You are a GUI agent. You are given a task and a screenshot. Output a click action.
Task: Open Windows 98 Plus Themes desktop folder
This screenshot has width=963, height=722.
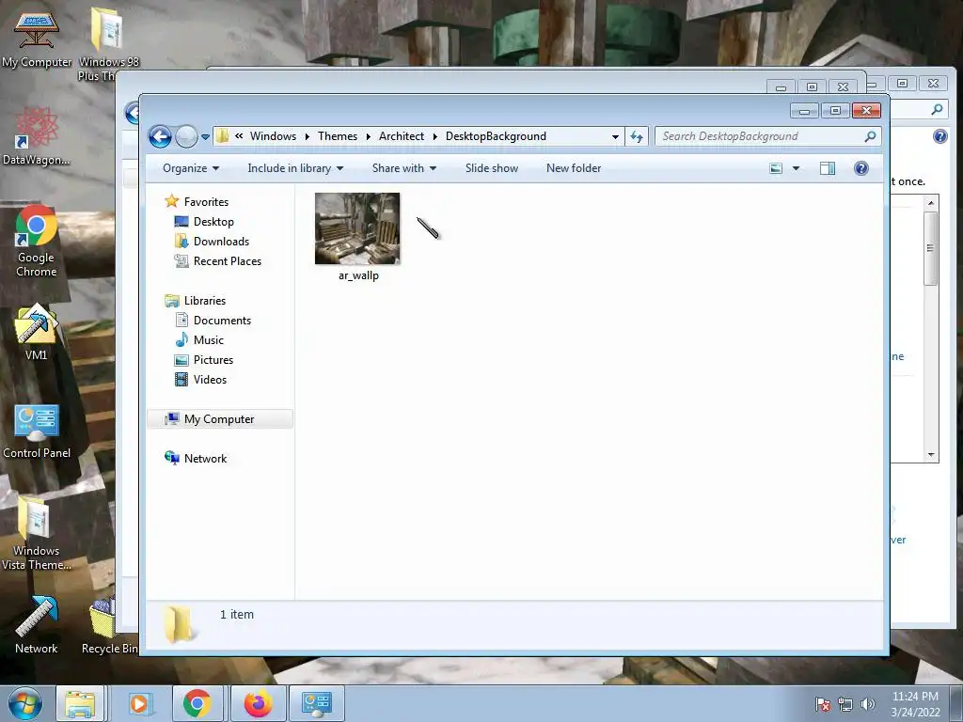point(109,44)
